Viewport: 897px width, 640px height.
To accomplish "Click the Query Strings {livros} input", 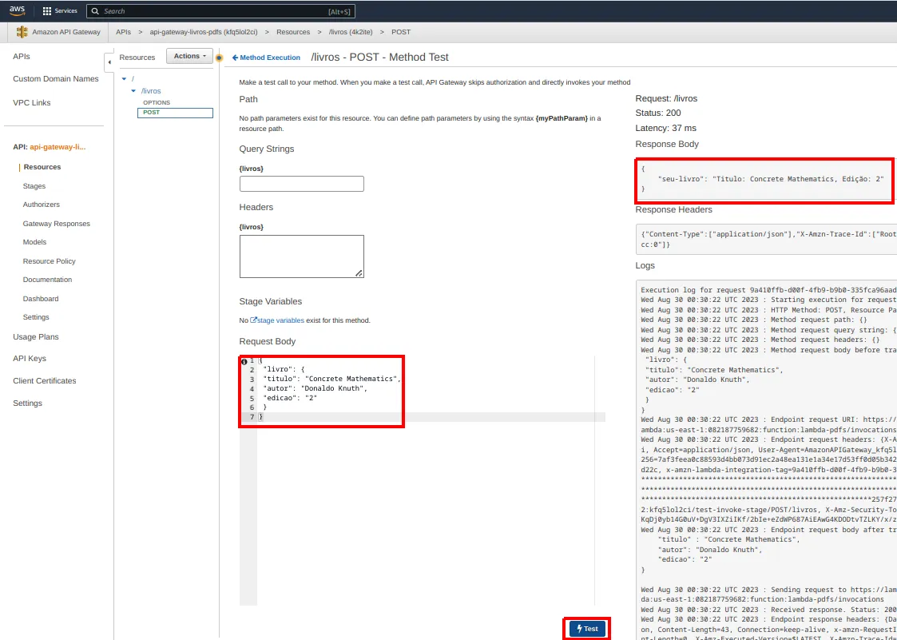I will [301, 184].
